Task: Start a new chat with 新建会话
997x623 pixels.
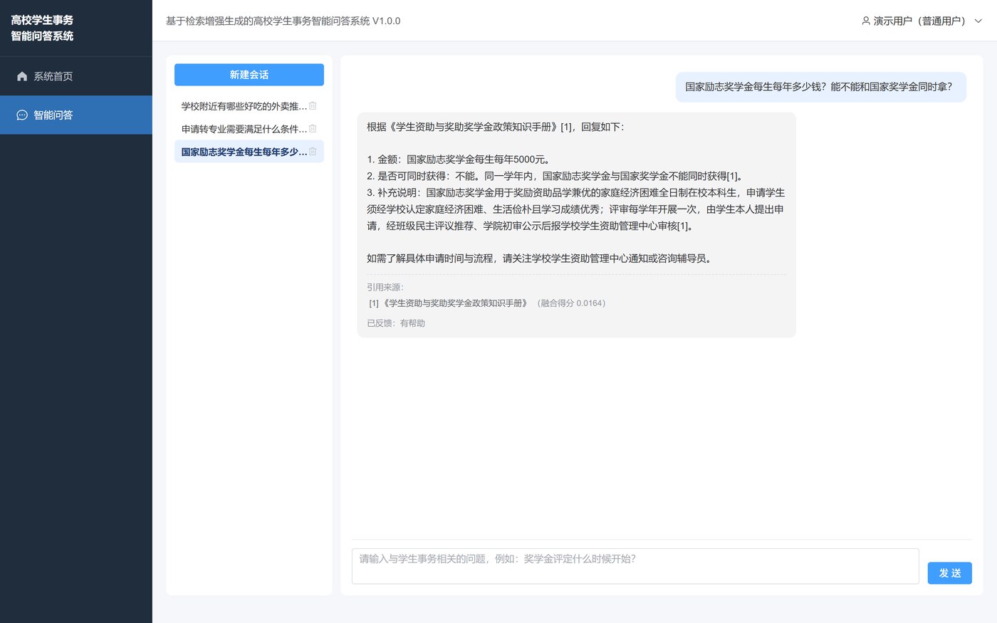Action: point(249,75)
